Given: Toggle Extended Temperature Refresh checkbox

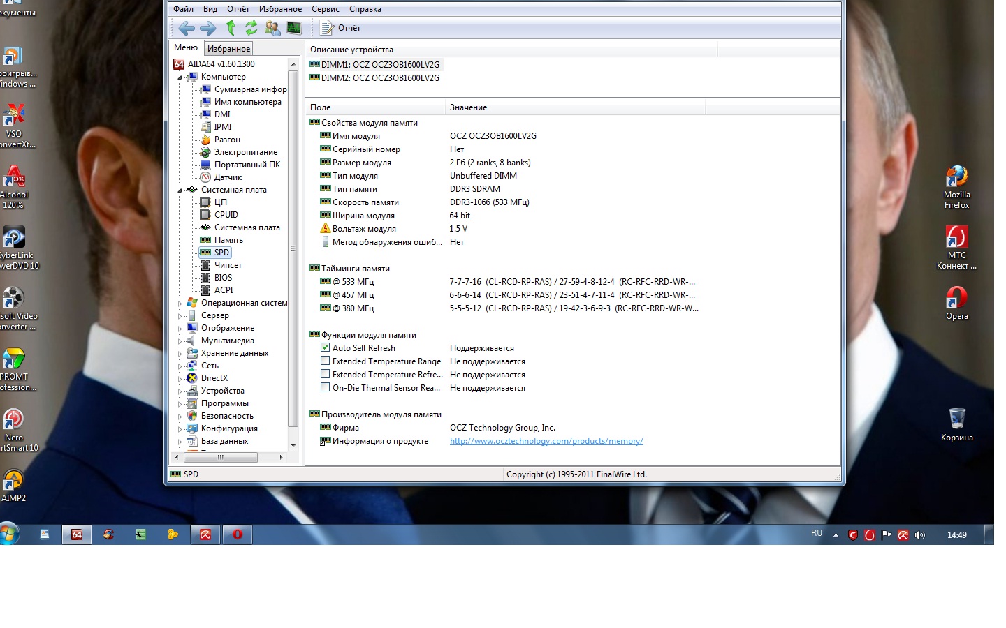Looking at the screenshot, I should pyautogui.click(x=325, y=374).
